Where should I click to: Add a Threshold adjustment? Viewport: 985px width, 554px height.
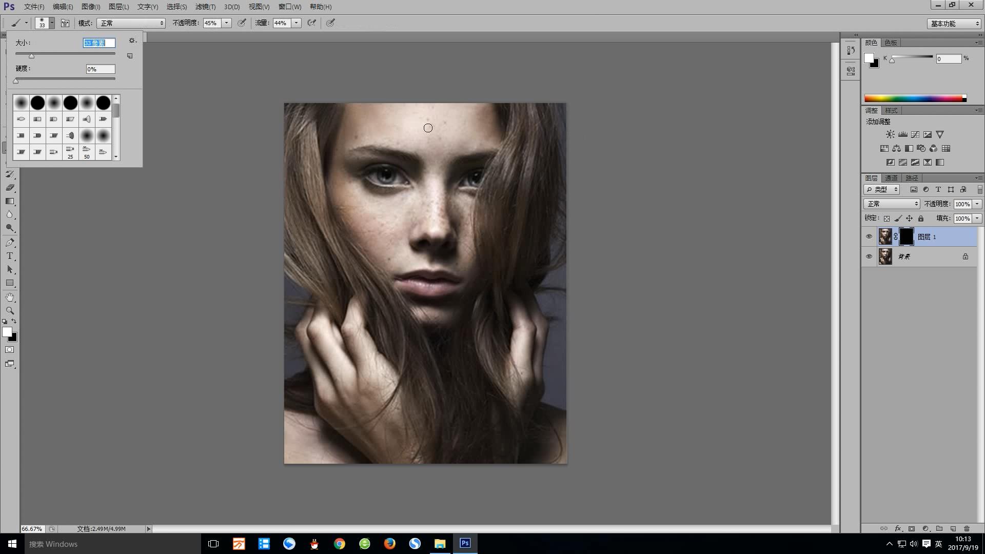915,162
